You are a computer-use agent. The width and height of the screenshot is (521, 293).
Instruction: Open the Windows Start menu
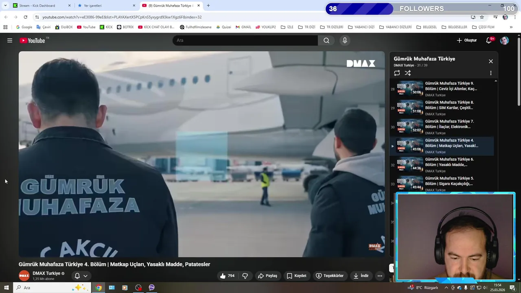[x=6, y=288]
